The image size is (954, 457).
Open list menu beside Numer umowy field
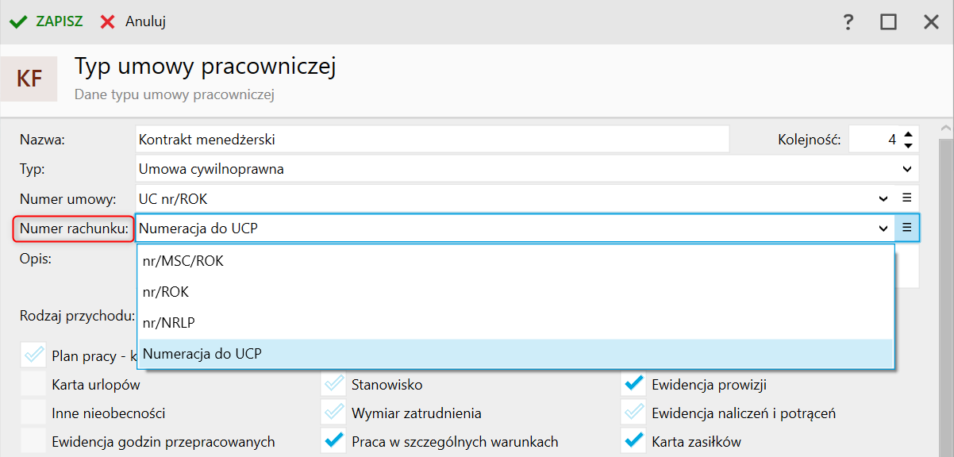click(x=907, y=198)
